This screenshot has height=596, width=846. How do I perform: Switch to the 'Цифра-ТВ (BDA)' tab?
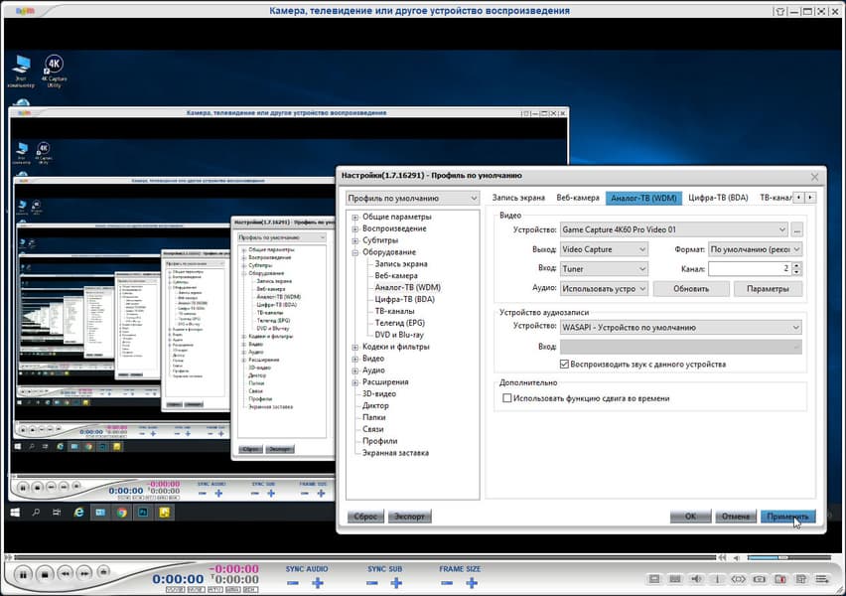[x=718, y=198]
